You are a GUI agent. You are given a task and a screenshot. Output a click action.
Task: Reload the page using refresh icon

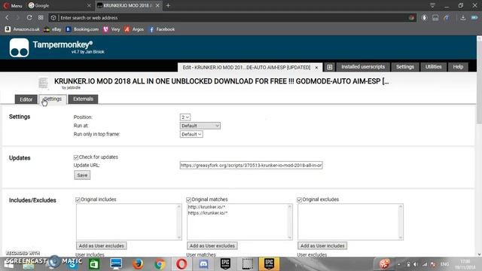pos(29,18)
